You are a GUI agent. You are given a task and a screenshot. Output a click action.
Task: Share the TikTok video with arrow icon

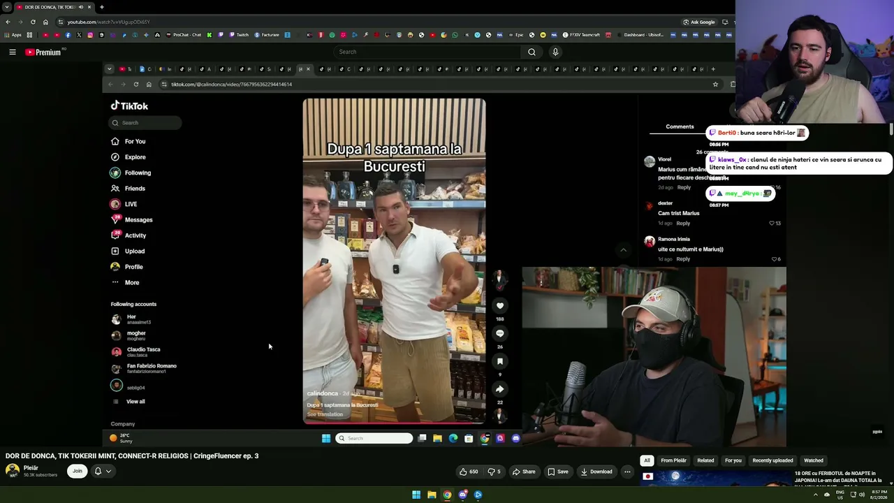tap(500, 389)
